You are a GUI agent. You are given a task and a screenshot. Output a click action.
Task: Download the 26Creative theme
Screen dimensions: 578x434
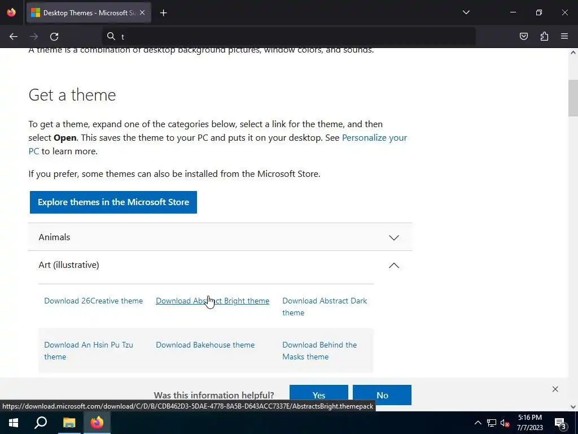(x=93, y=301)
